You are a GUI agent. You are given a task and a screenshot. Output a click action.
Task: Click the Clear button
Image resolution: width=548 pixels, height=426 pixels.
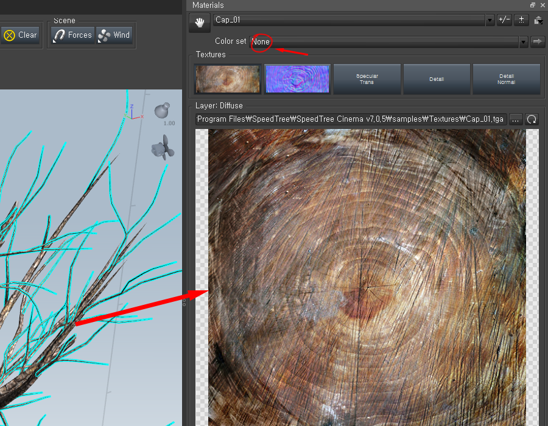(19, 35)
